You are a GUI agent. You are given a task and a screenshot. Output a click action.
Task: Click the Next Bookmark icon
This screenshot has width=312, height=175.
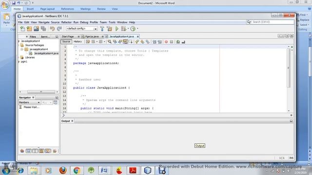[142, 42]
